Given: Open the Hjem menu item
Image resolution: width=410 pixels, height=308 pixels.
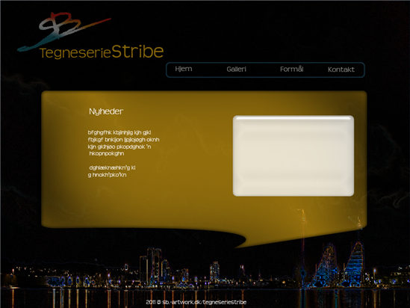Looking at the screenshot, I should (x=184, y=69).
